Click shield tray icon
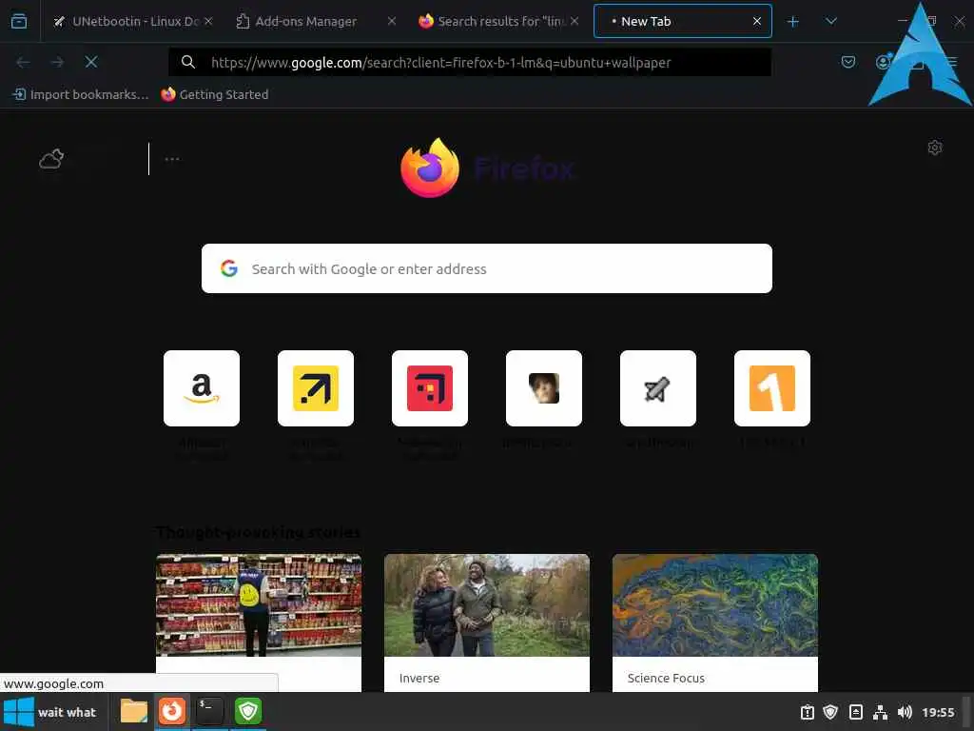The height and width of the screenshot is (731, 974). coord(830,712)
